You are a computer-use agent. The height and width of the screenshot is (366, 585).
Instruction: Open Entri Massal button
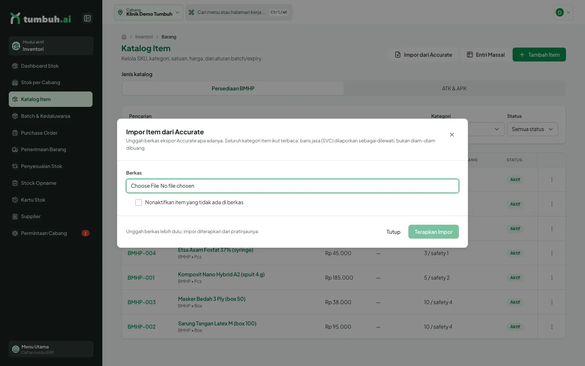pyautogui.click(x=486, y=55)
